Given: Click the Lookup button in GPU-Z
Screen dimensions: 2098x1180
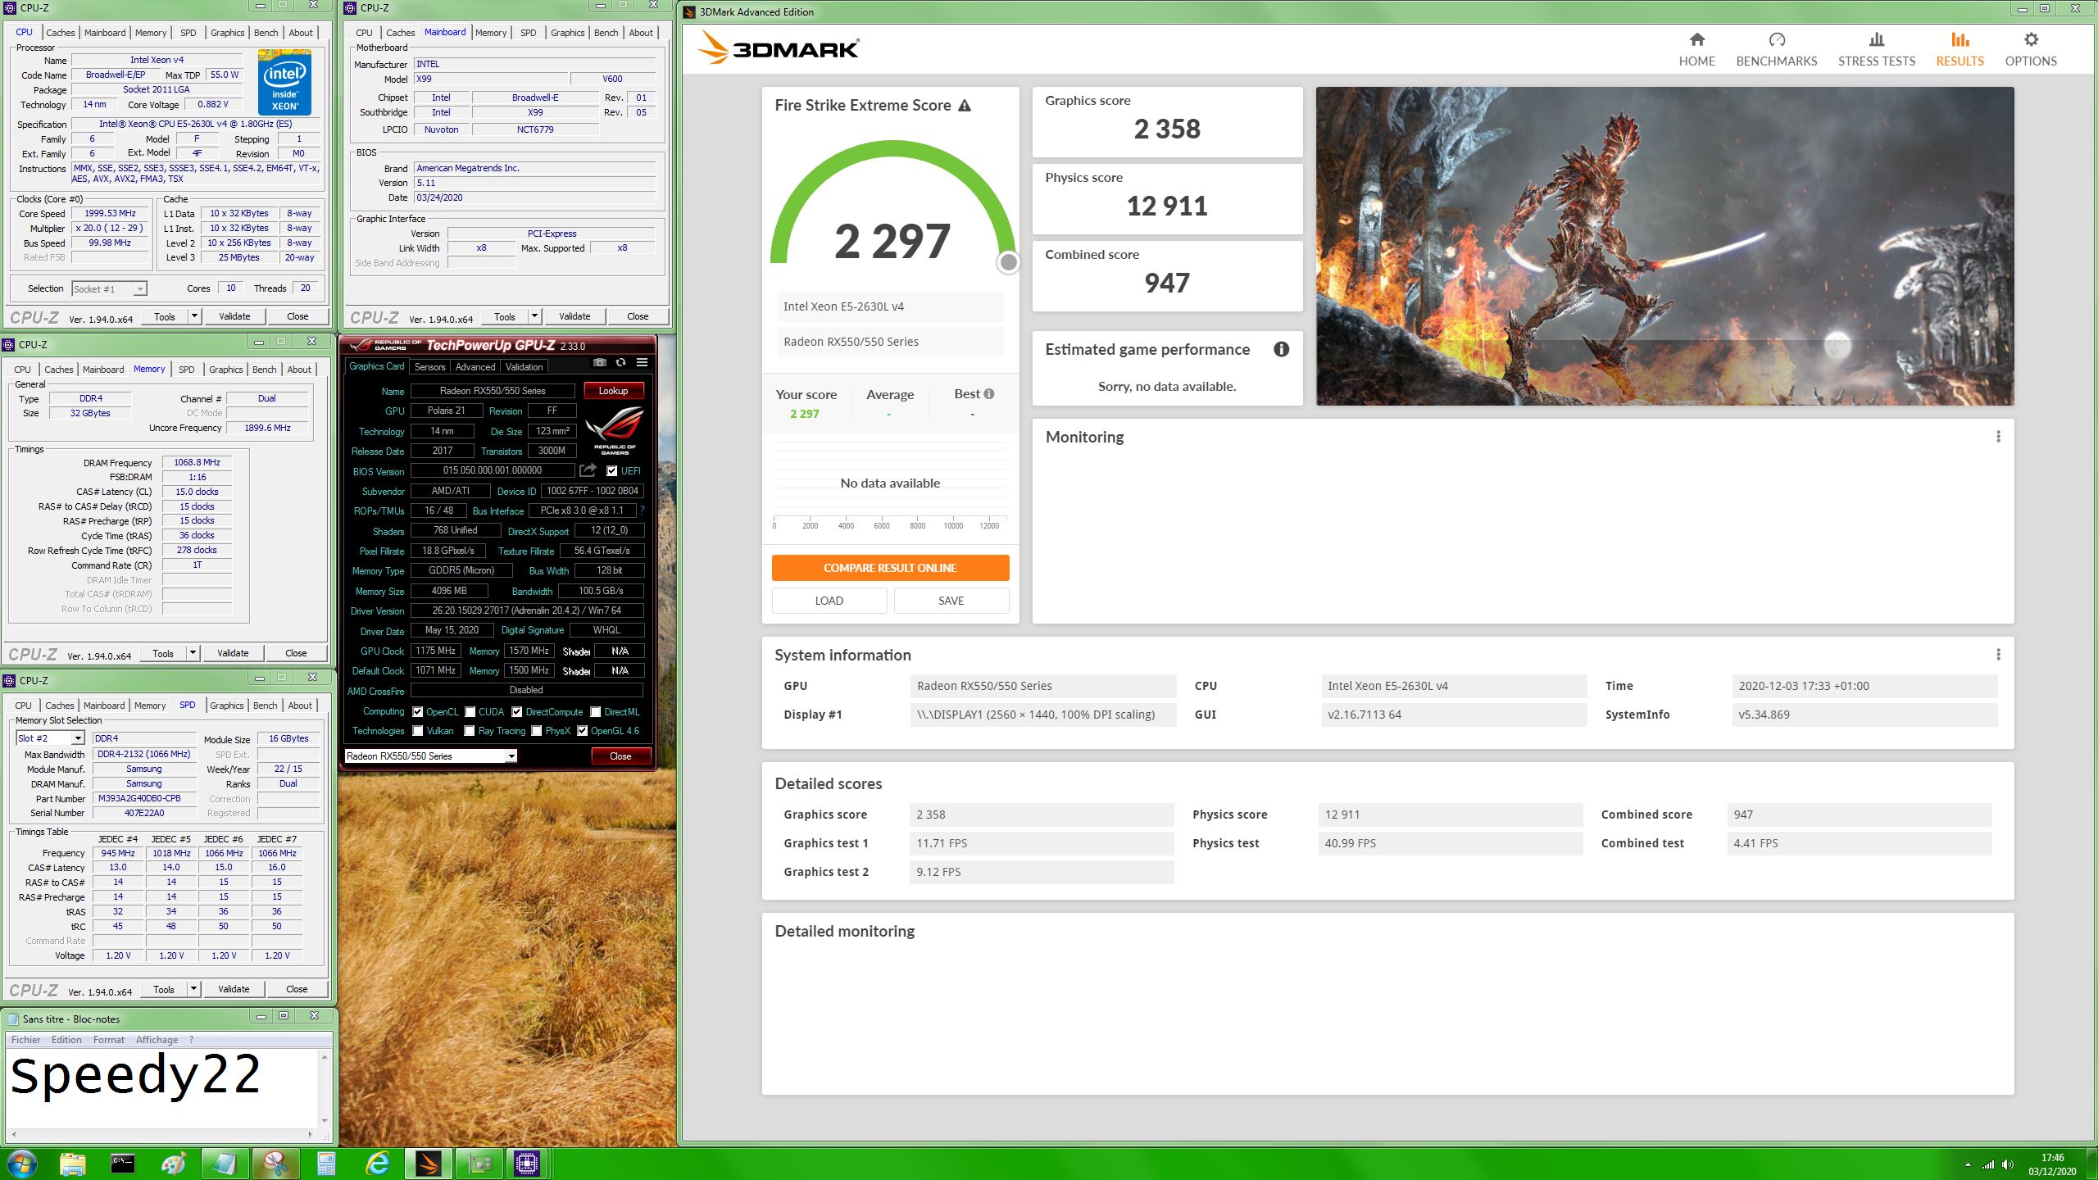Looking at the screenshot, I should 613,391.
